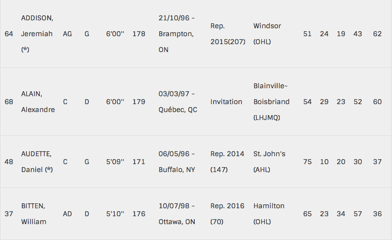392x240 pixels.
Task: Select birthplace Québec, QC cell
Action: click(x=178, y=110)
